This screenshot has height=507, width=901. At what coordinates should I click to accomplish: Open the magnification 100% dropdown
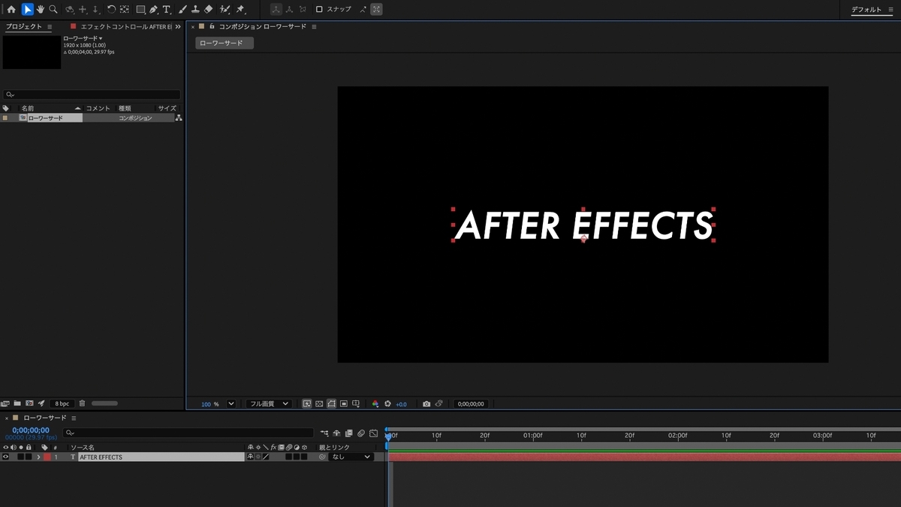pos(231,403)
